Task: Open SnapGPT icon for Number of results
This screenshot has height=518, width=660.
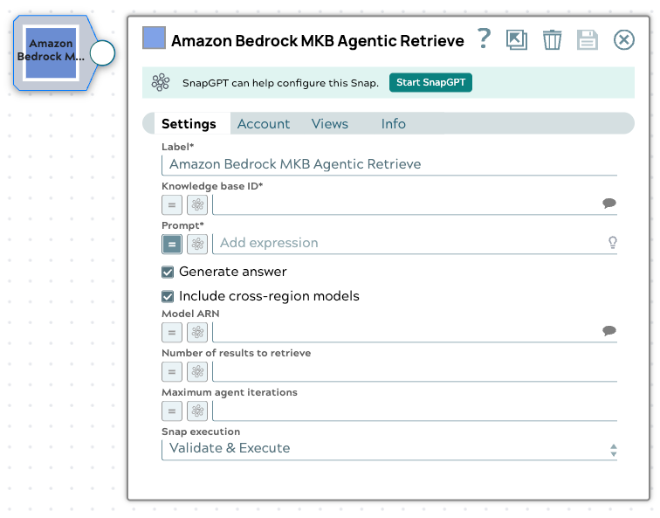Action: [197, 372]
